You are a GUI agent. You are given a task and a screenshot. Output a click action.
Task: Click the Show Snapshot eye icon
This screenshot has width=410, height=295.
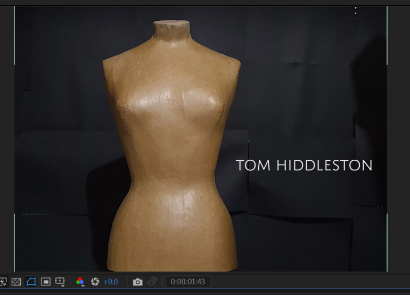[152, 282]
